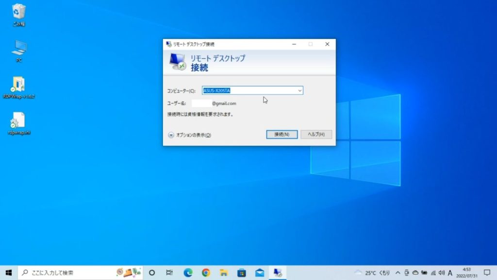Show hidden system tray icons chevron
Screen dimensions: 497x280
398,273
